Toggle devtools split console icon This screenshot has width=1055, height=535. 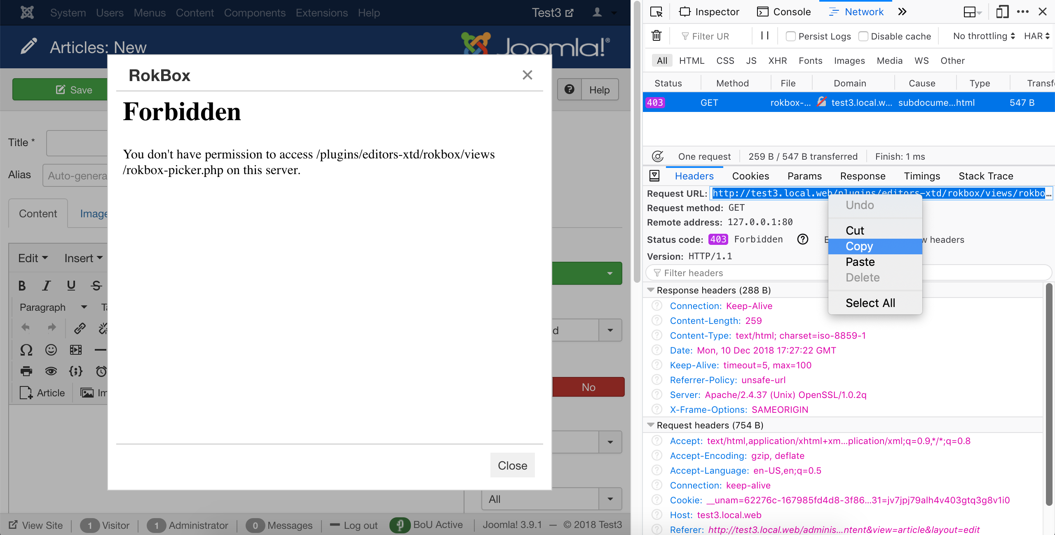tap(973, 12)
